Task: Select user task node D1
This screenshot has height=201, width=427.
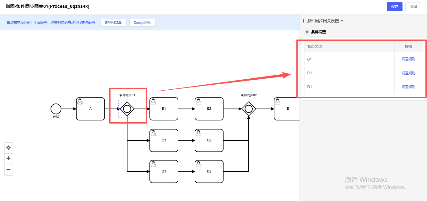Action: tap(164, 172)
